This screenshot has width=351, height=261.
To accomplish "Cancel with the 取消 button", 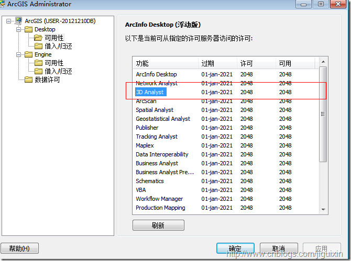I will 279,248.
